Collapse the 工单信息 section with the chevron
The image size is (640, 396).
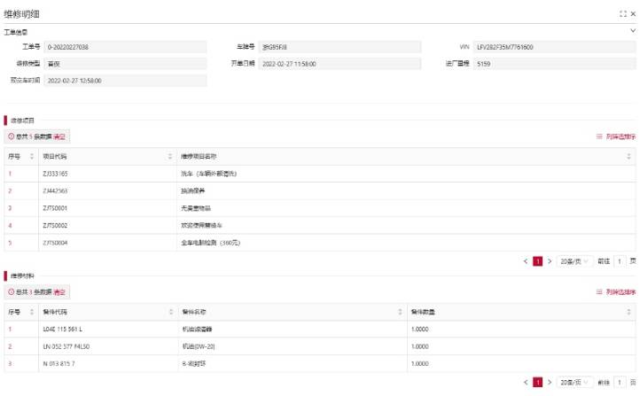pos(632,31)
